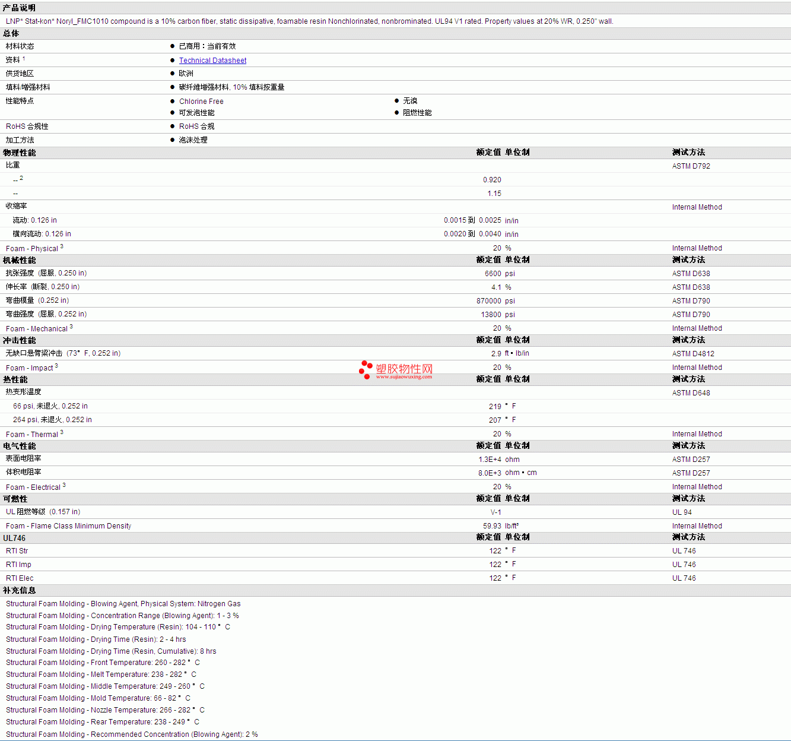The width and height of the screenshot is (791, 741).
Task: Click 'ASTM D648' test method
Action: [x=691, y=393]
